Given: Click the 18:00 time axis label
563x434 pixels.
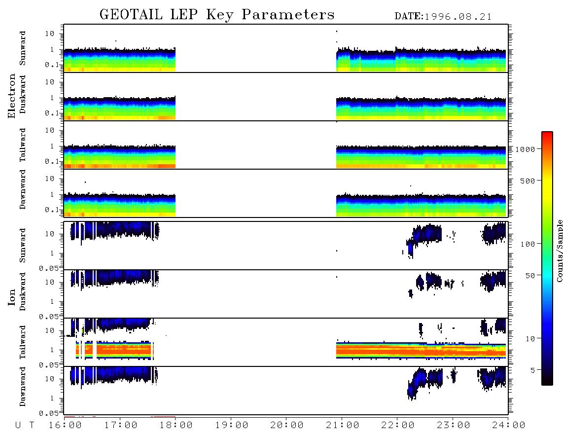Looking at the screenshot, I should (x=176, y=426).
